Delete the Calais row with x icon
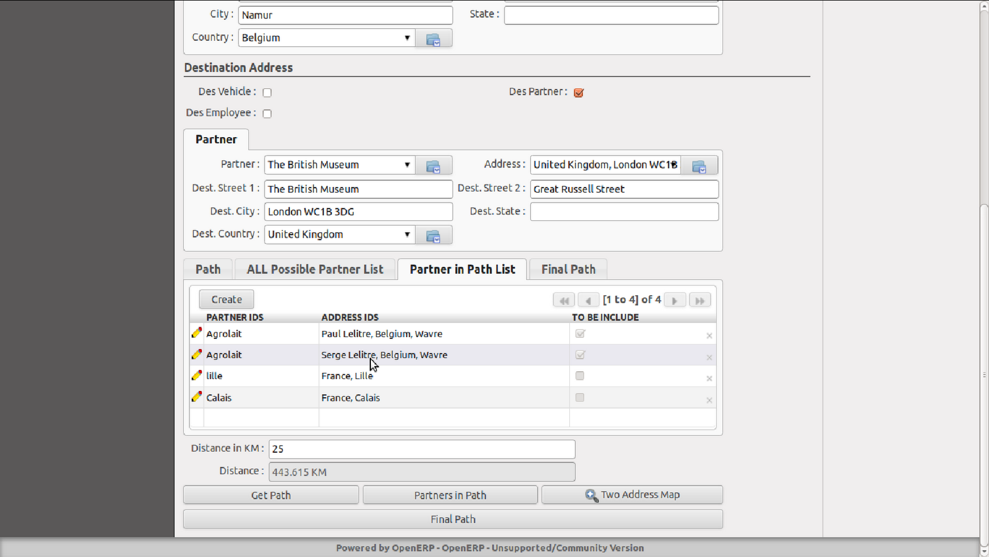 click(709, 400)
